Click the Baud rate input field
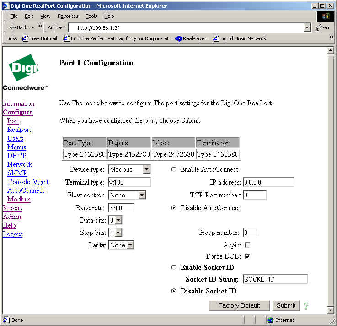337x326 pixels. coord(121,208)
